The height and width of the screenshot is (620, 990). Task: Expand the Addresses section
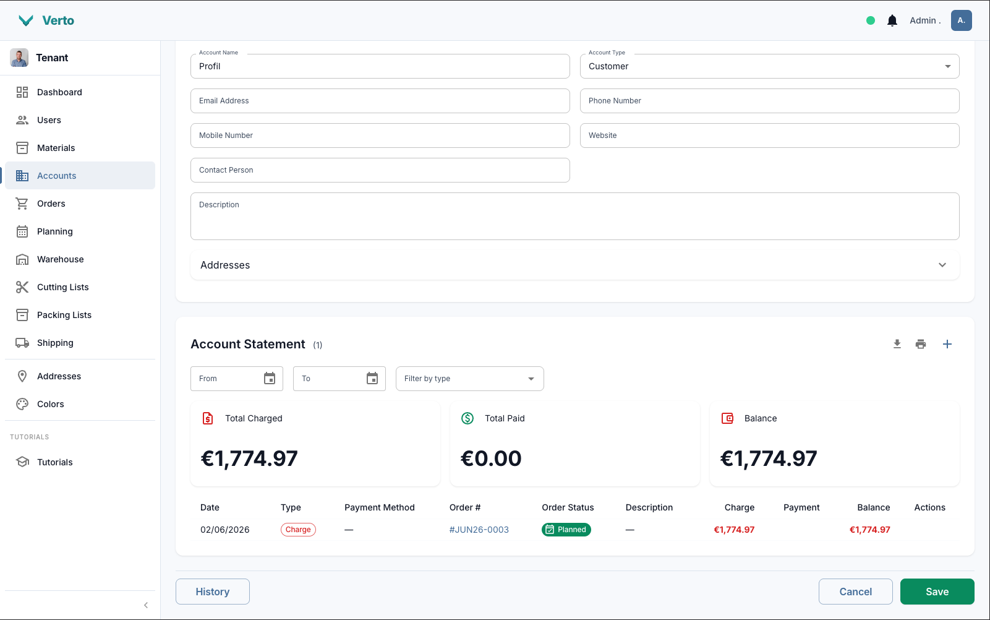[x=575, y=265]
